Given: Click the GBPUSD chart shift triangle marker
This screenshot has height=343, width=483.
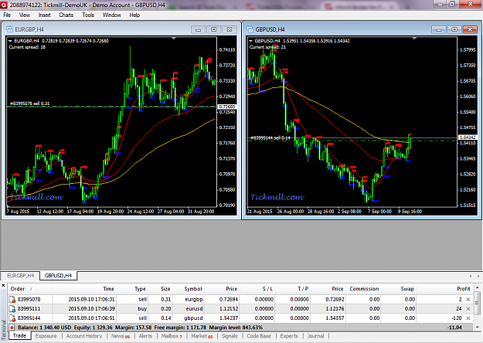Looking at the screenshot, I should click(x=415, y=38).
